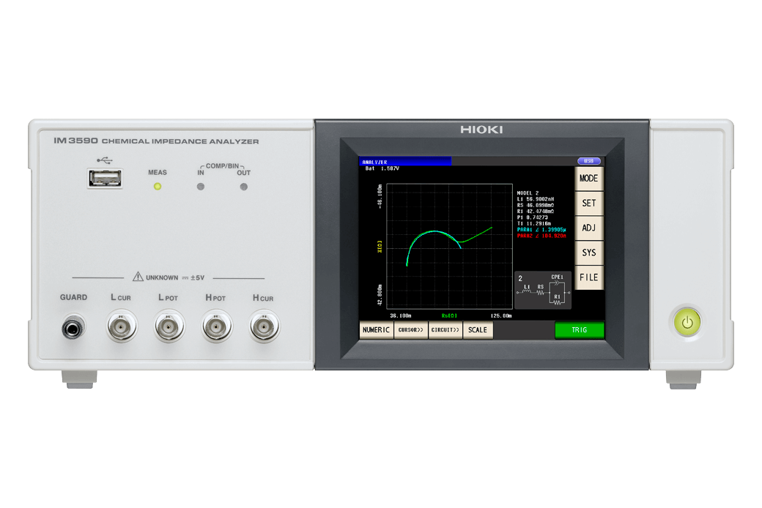Click the H POT BNC connector

tap(217, 327)
